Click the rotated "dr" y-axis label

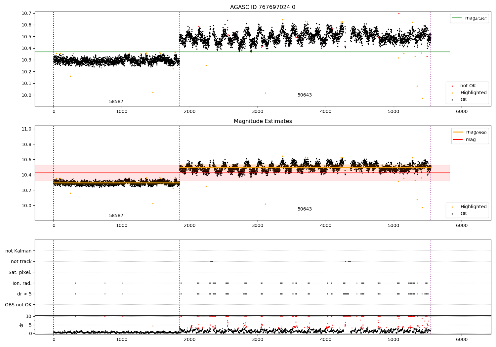(21, 325)
